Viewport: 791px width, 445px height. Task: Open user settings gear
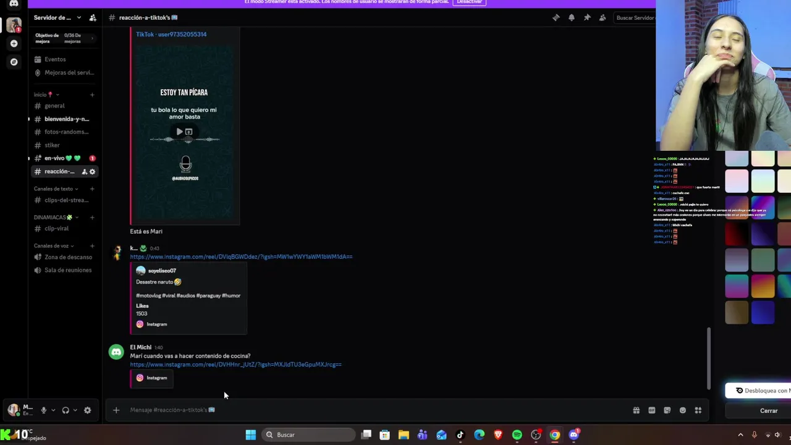pos(87,410)
